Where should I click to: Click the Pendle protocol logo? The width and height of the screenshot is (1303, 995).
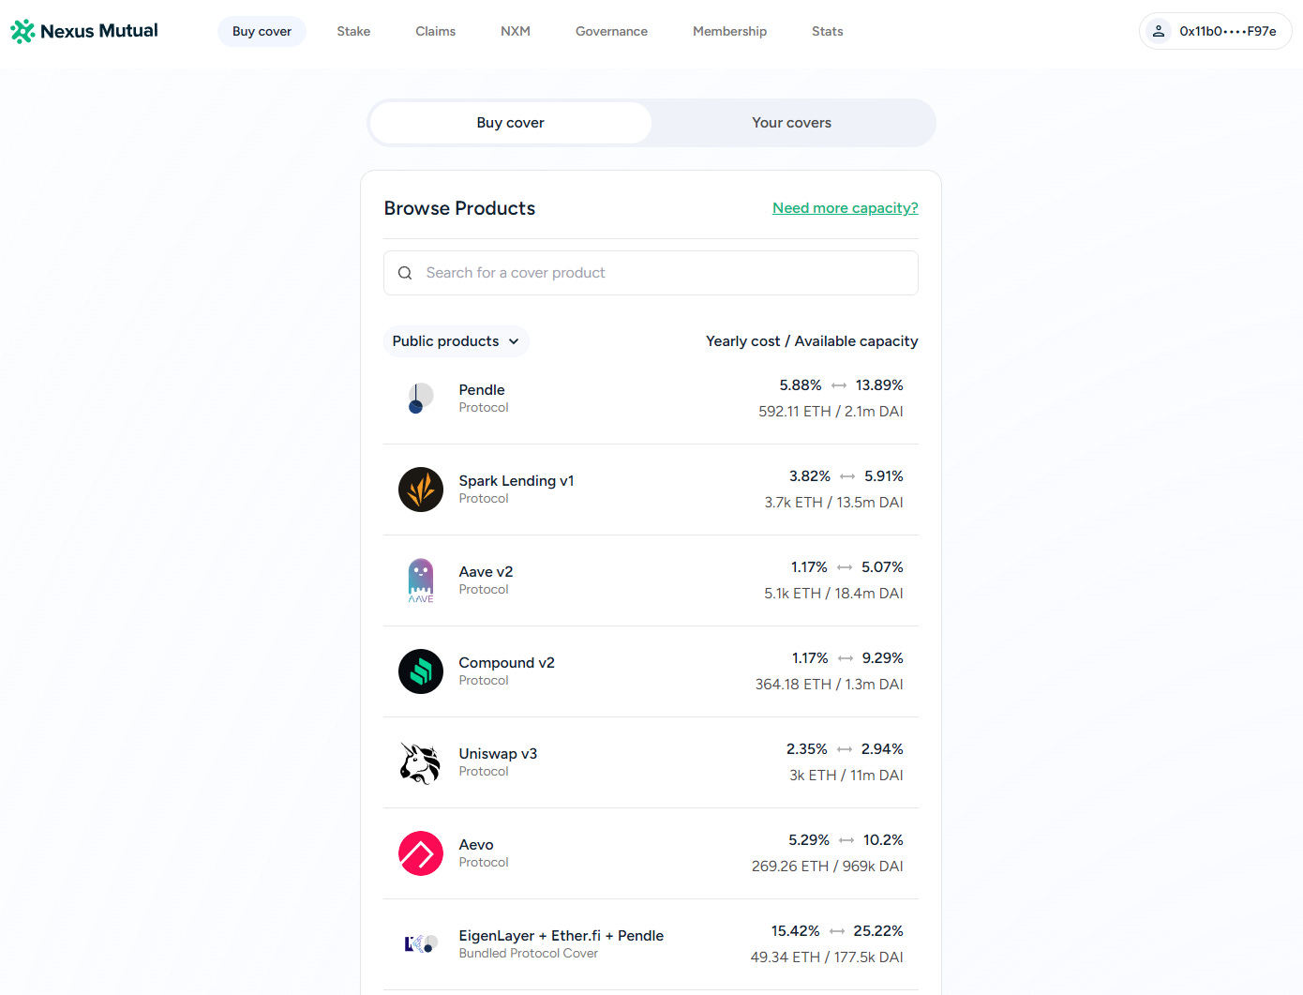tap(421, 399)
